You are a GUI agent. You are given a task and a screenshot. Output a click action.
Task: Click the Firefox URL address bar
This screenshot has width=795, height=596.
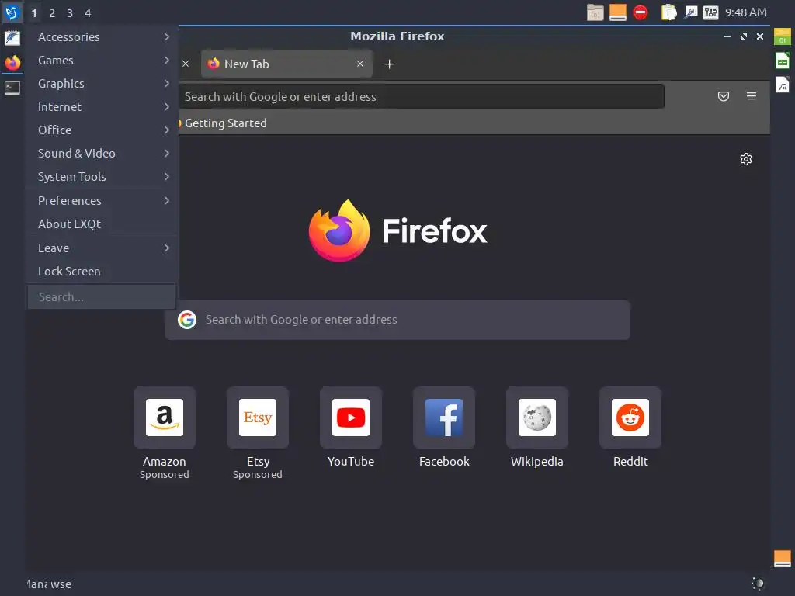click(421, 96)
